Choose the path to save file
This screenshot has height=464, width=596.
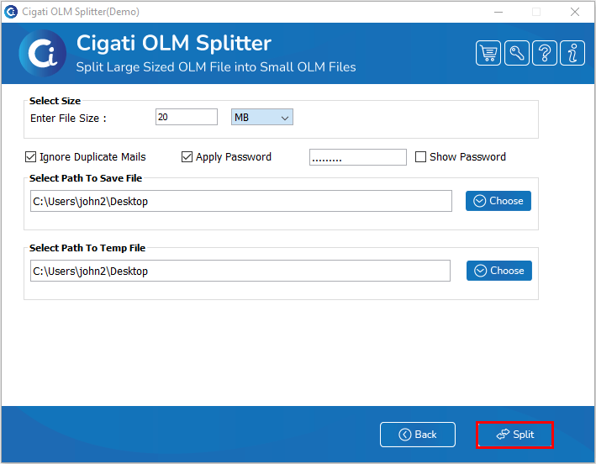[498, 201]
